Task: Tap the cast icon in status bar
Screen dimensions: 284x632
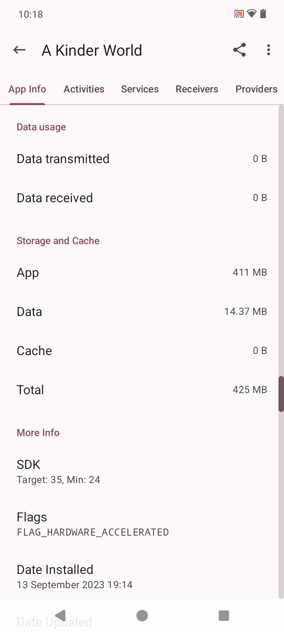Action: point(238,15)
